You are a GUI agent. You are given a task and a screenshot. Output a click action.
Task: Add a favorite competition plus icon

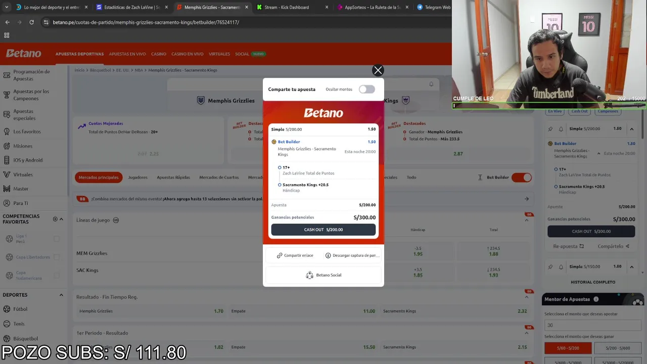tap(55, 219)
